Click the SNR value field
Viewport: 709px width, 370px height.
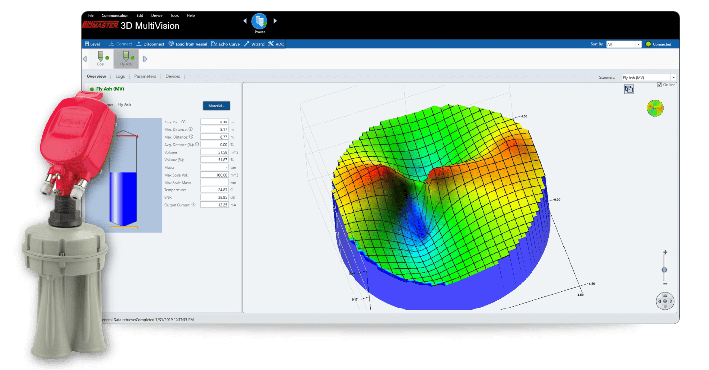[x=214, y=197]
